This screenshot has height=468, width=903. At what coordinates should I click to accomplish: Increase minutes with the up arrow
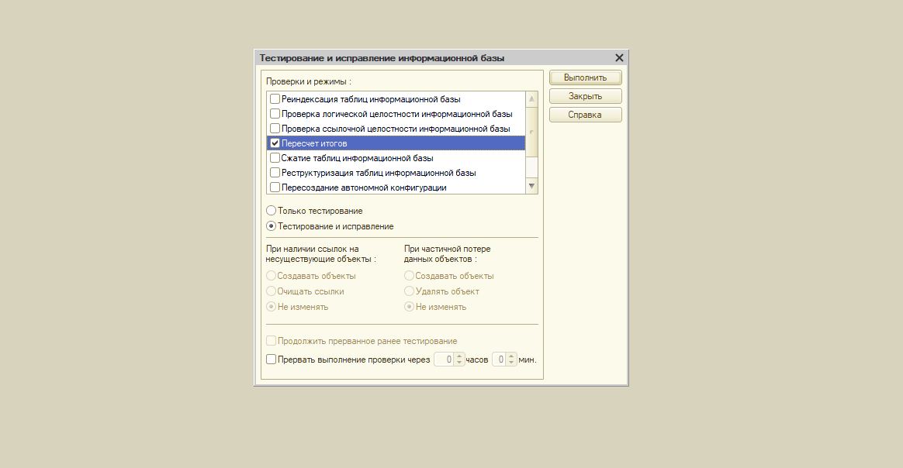click(x=511, y=356)
